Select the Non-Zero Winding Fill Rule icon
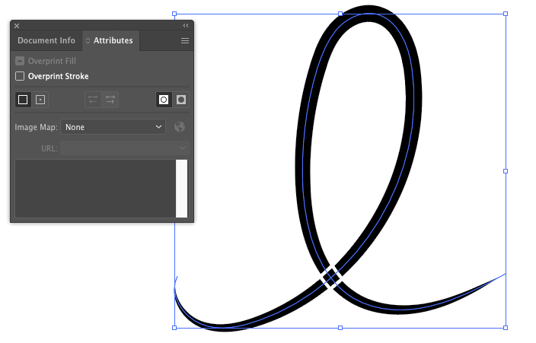 (164, 100)
